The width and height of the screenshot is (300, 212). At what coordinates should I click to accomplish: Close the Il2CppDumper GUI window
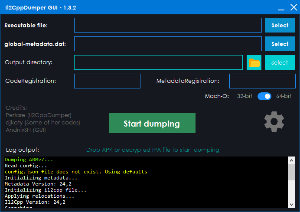click(293, 7)
